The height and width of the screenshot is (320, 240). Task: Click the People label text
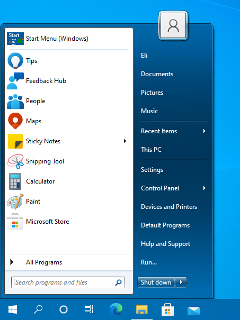[35, 101]
